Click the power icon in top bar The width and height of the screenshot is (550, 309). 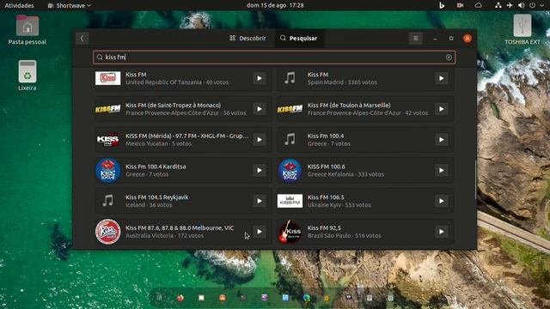(x=533, y=5)
